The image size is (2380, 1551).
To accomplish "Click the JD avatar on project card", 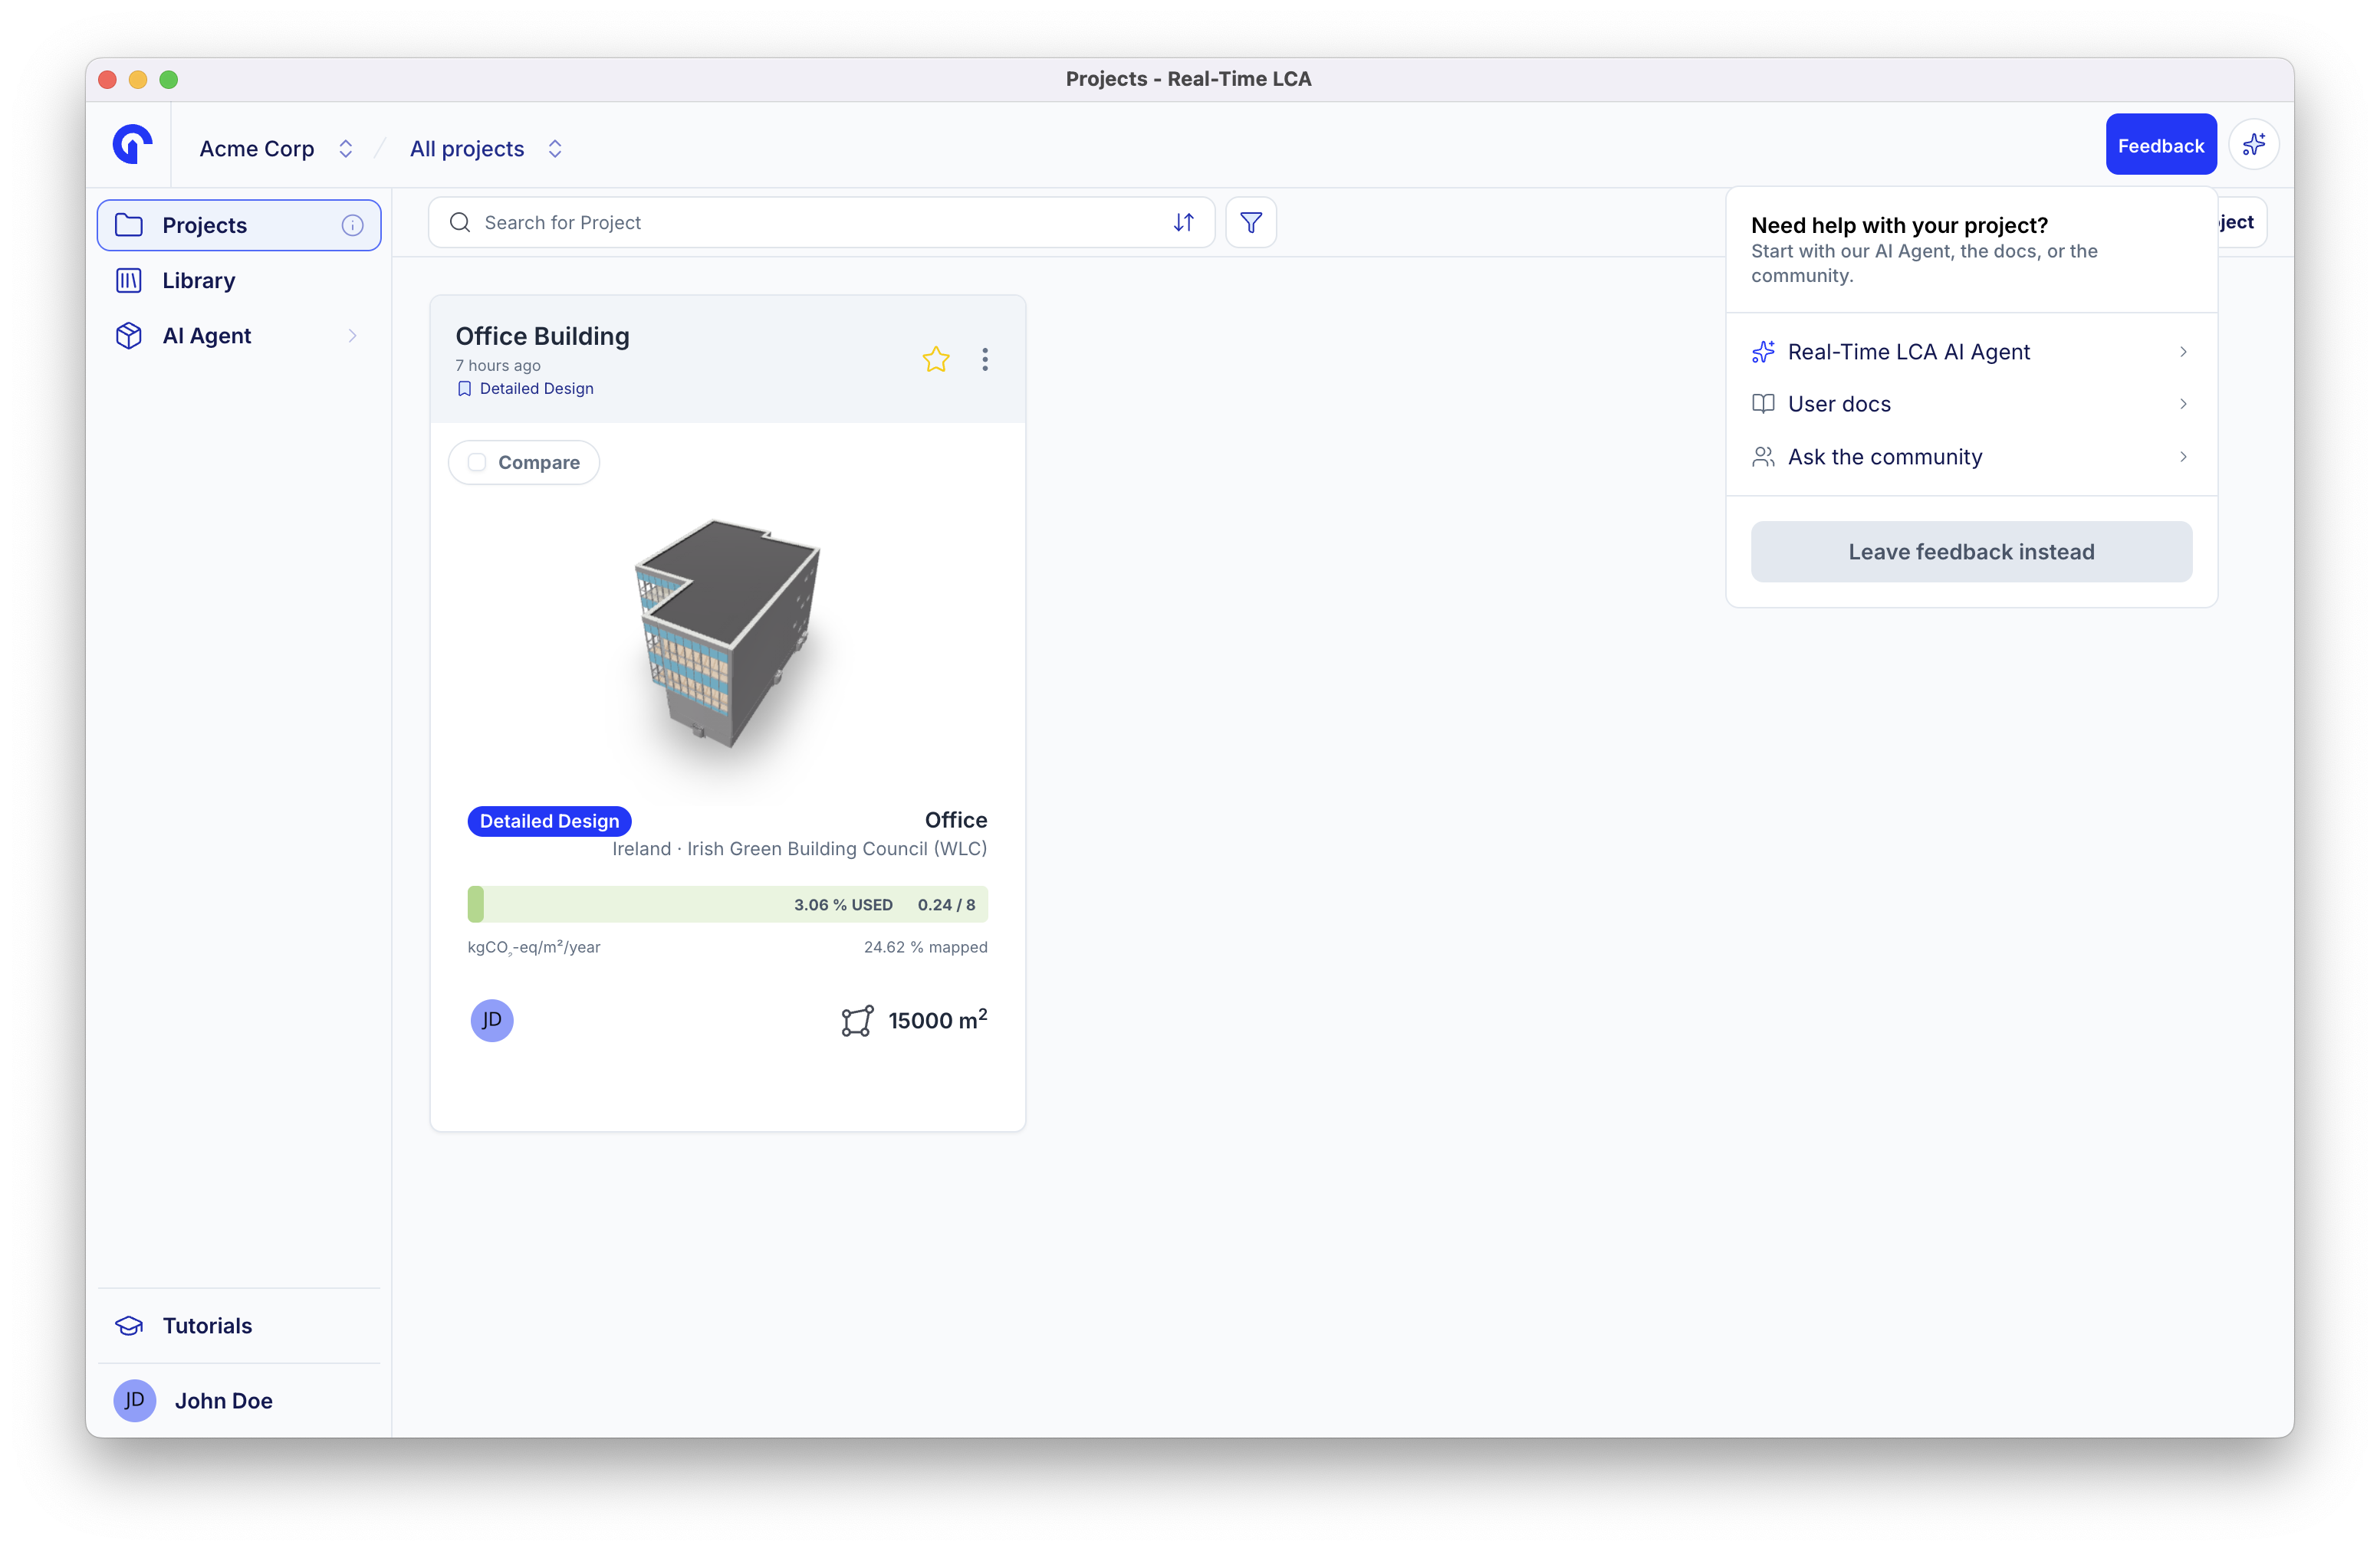I will [x=492, y=1021].
